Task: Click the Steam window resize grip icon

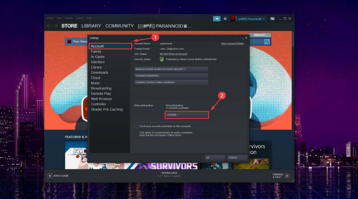Action: click(292, 181)
